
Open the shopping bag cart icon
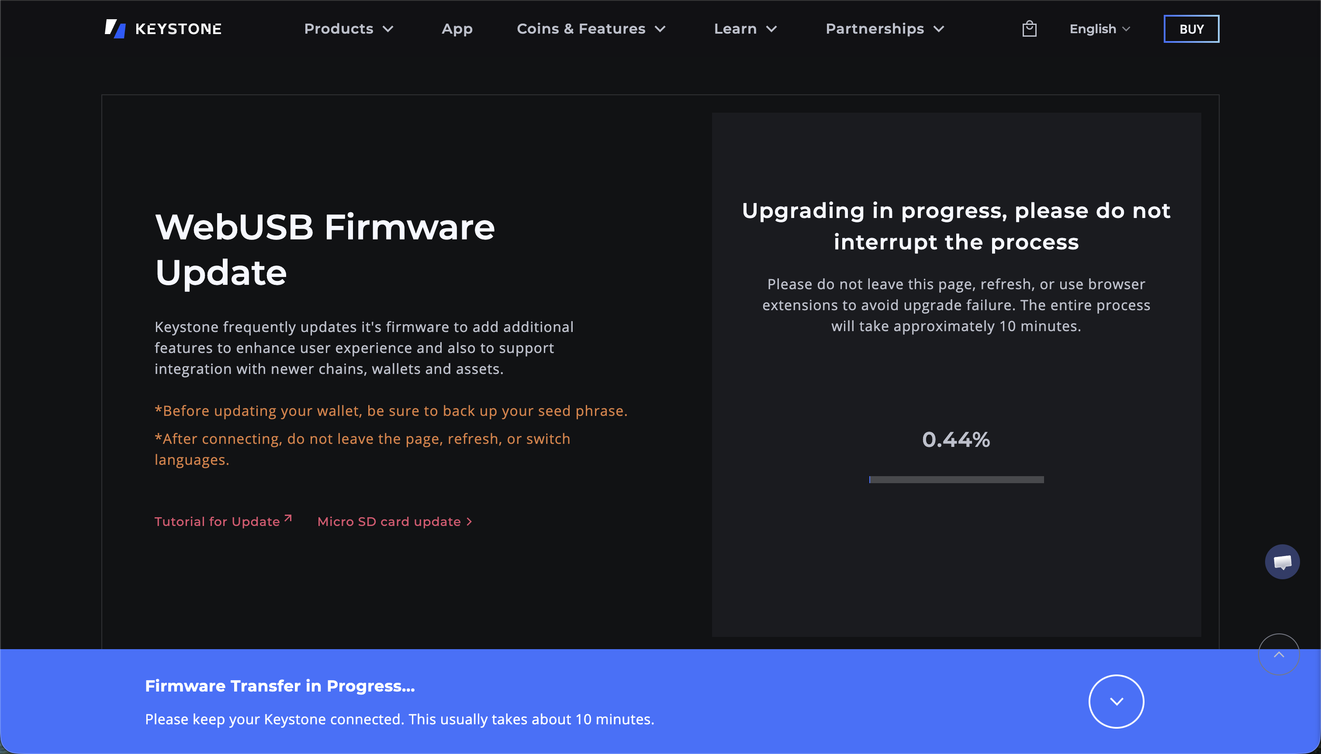[1029, 28]
